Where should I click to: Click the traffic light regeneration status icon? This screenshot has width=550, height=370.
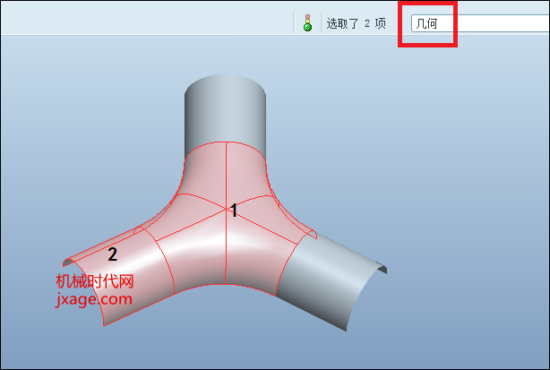click(x=307, y=22)
